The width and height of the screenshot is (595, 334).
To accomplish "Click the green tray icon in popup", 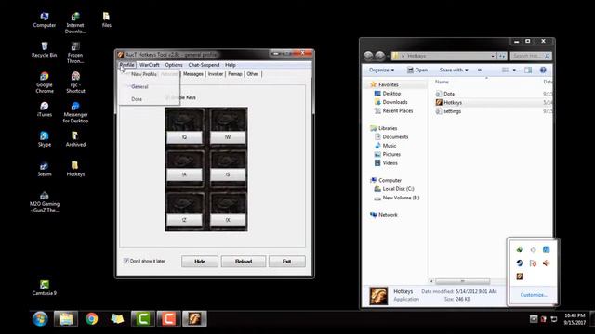I will [520, 250].
